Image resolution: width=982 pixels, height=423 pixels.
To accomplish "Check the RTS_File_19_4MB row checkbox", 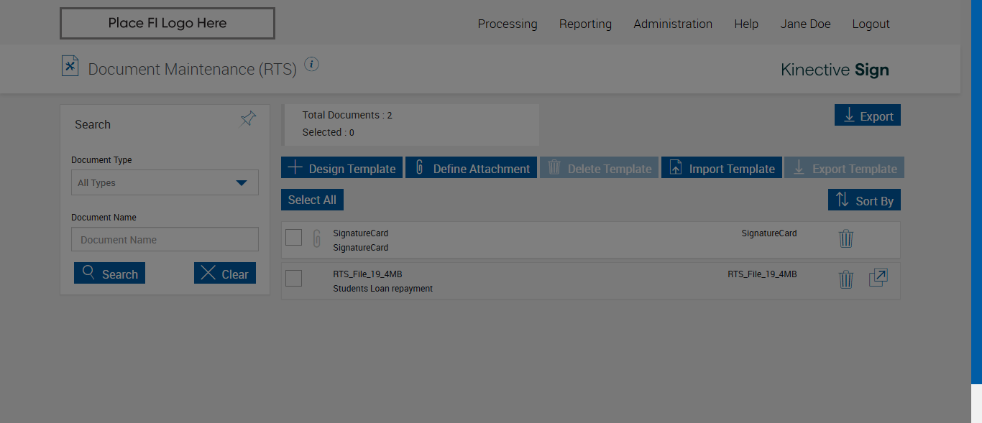I will (x=294, y=278).
